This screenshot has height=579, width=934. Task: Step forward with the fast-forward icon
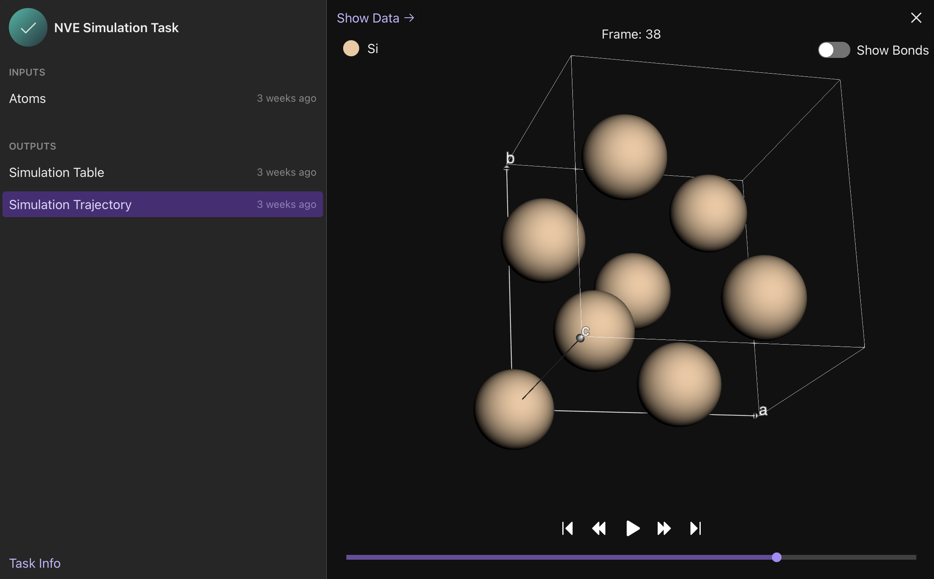click(664, 528)
